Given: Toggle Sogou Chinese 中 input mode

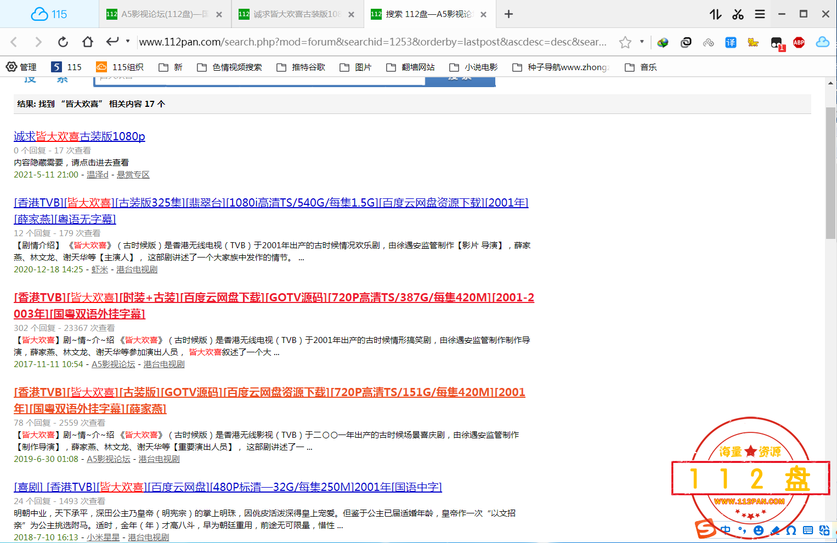Looking at the screenshot, I should (x=726, y=530).
